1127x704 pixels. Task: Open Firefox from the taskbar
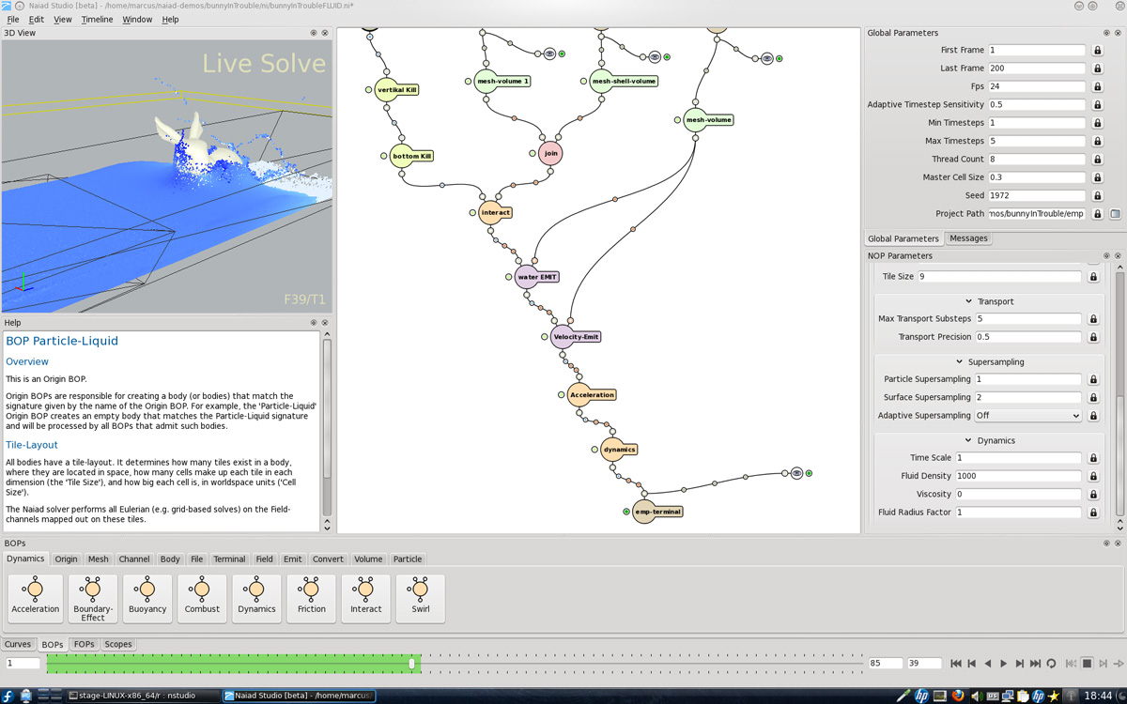point(958,696)
